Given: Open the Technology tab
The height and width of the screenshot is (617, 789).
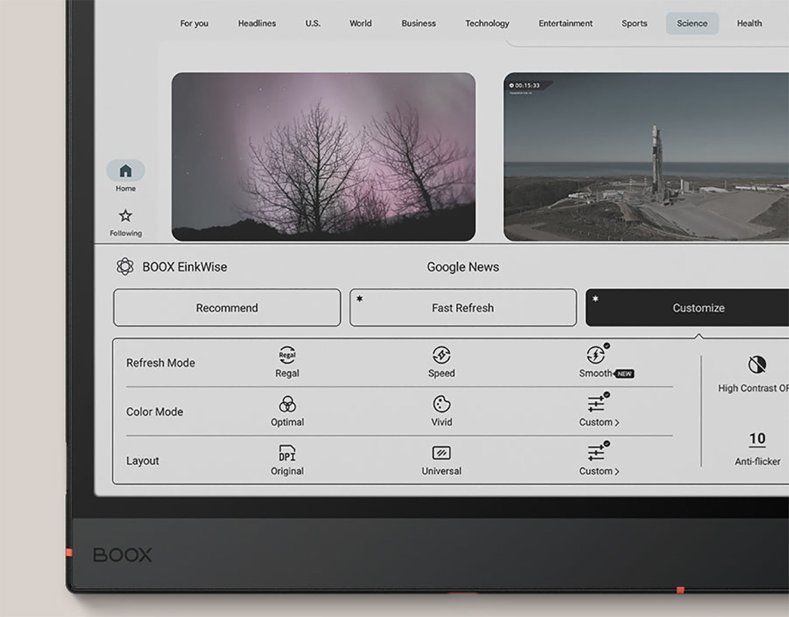Looking at the screenshot, I should pyautogui.click(x=487, y=23).
